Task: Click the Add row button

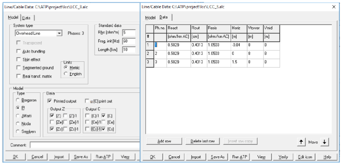Action: pos(164,141)
